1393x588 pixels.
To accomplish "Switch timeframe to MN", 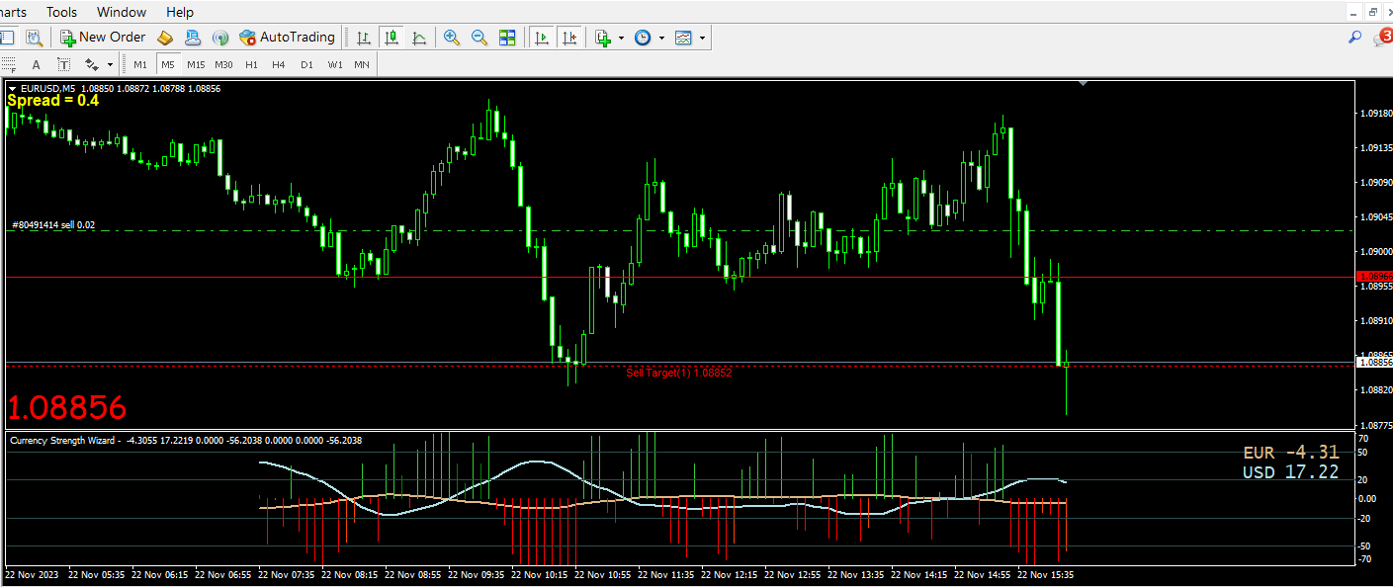I will 362,64.
